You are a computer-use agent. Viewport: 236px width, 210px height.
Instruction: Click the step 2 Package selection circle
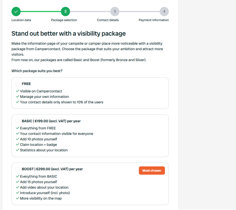(x=65, y=11)
